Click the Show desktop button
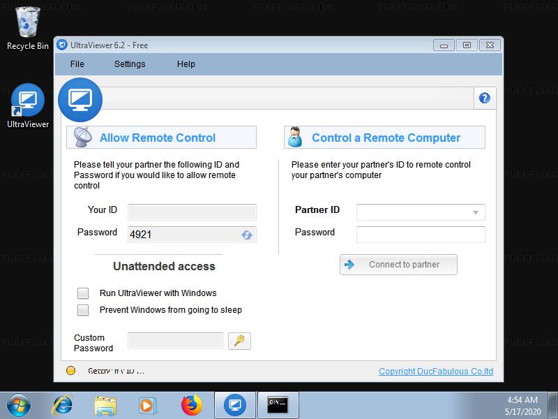The width and height of the screenshot is (558, 419). tap(553, 406)
